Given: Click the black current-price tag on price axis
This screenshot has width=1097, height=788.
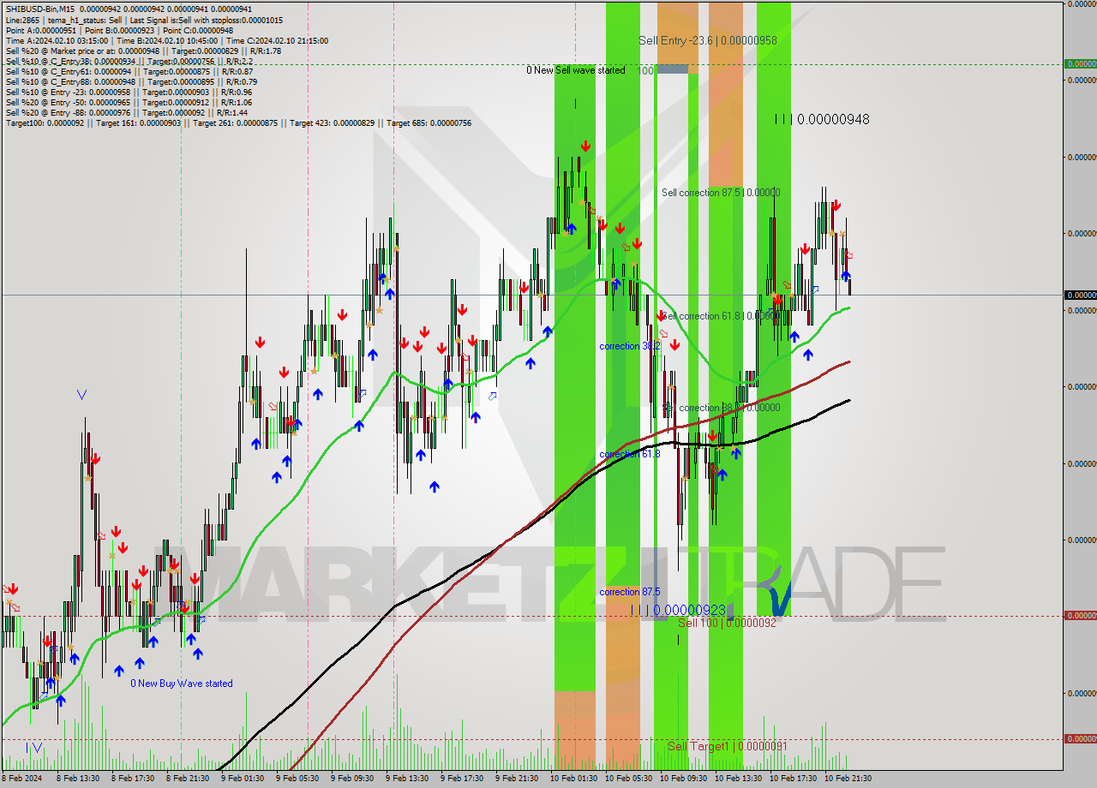Looking at the screenshot, I should tap(1081, 295).
